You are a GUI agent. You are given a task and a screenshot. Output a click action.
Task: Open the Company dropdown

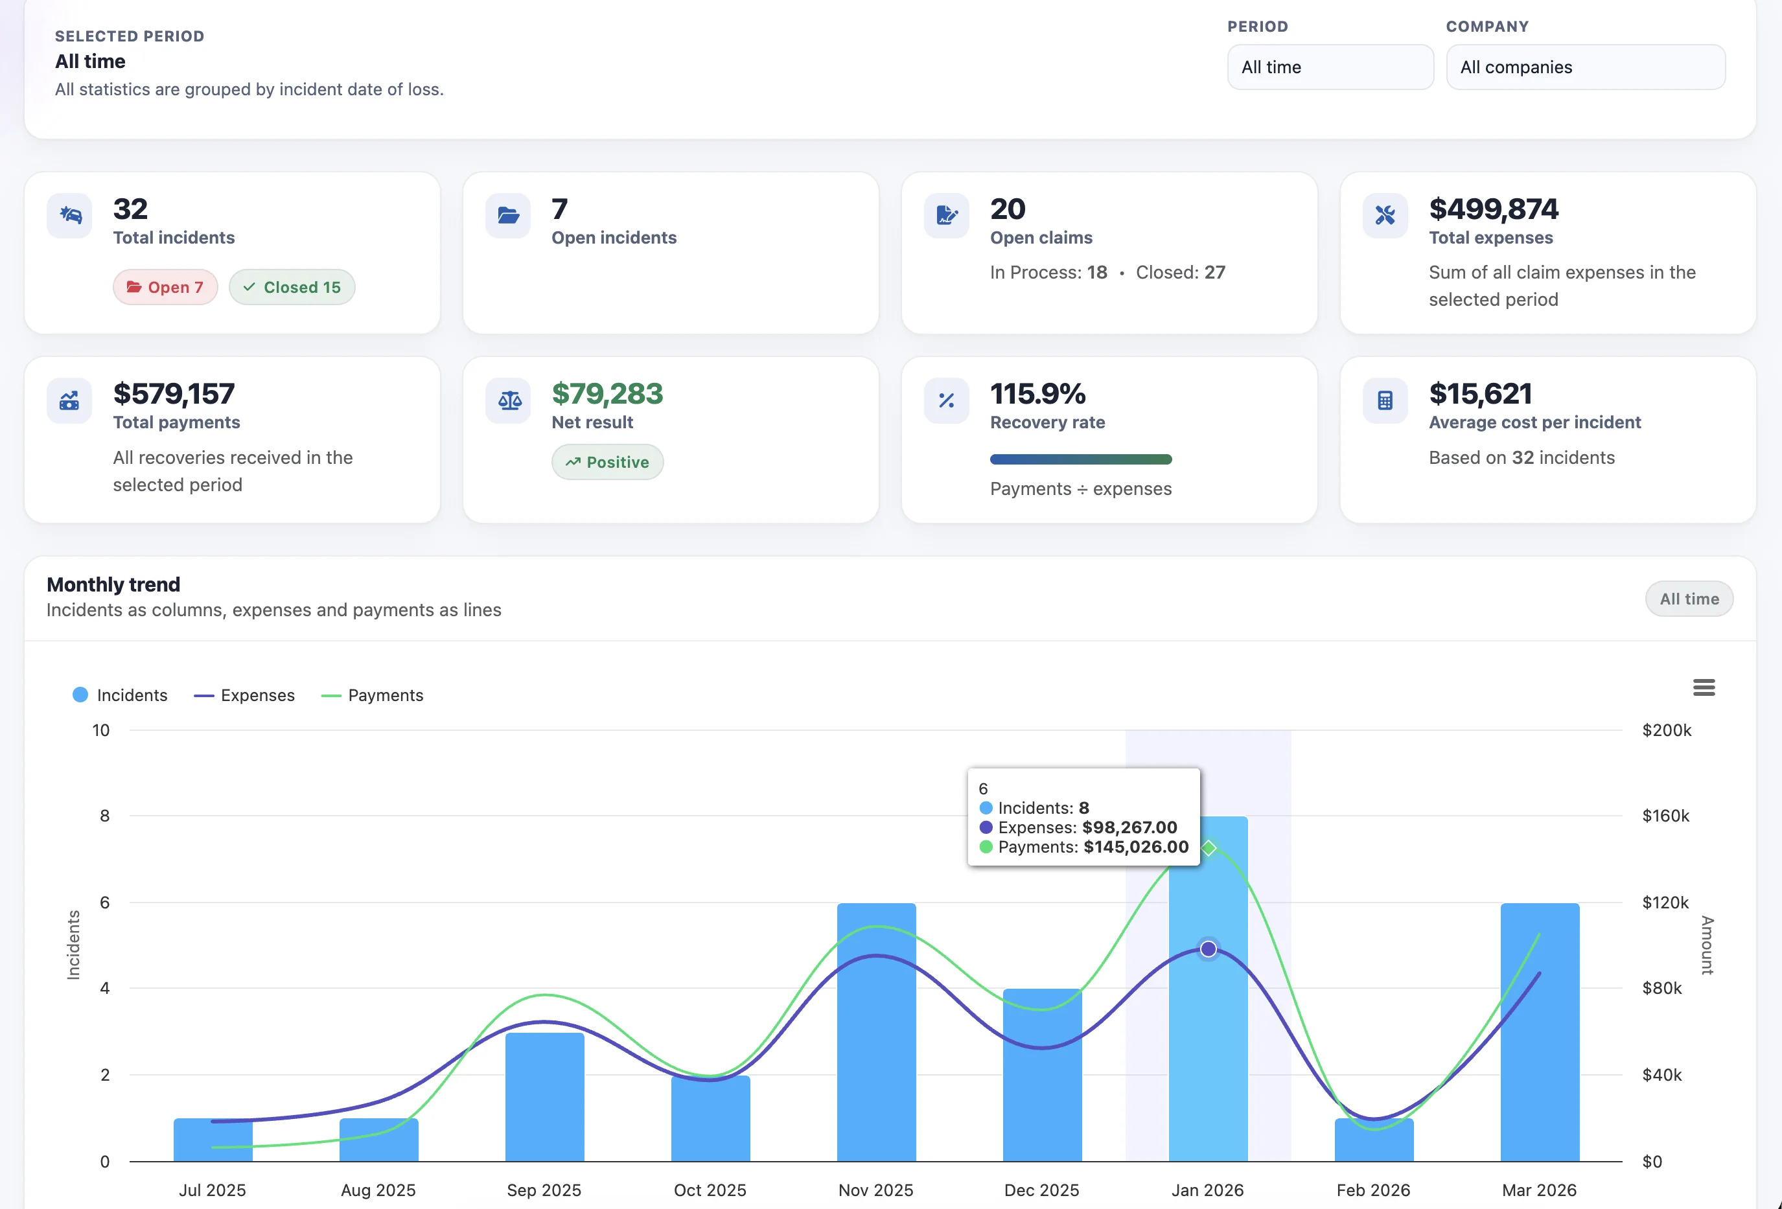tap(1586, 67)
